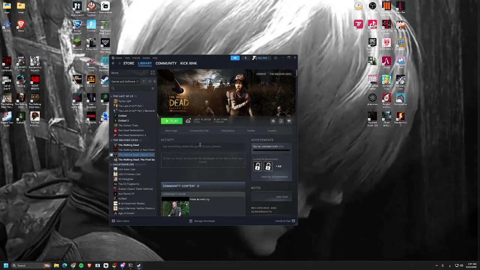The height and width of the screenshot is (270, 480).
Task: Open the Windows Start menu
Action: (6, 265)
